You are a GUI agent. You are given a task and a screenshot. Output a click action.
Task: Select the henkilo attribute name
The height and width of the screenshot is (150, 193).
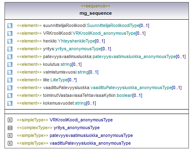(x=50, y=41)
